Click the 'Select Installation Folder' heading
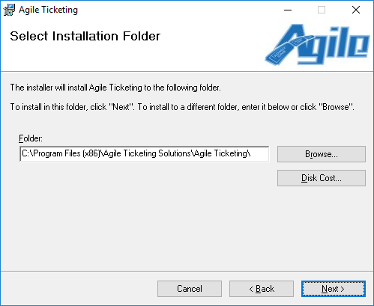The height and width of the screenshot is (306, 374). [85, 36]
